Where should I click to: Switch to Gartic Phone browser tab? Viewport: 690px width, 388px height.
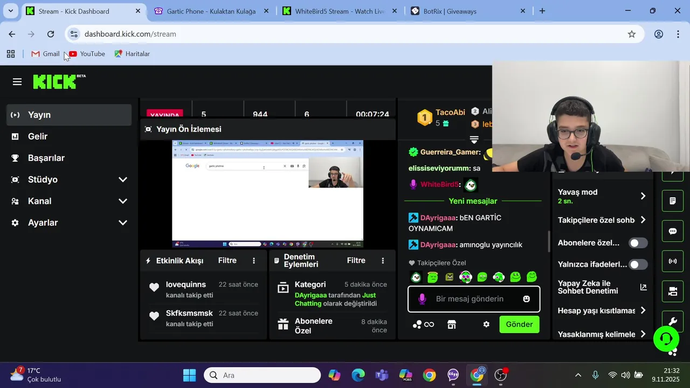(x=211, y=11)
